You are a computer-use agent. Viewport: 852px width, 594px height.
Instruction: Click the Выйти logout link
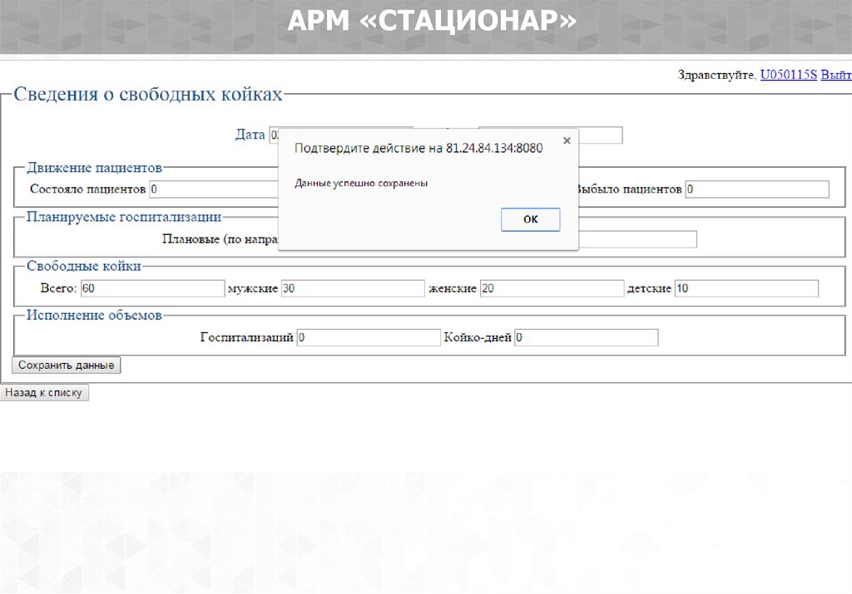point(836,75)
